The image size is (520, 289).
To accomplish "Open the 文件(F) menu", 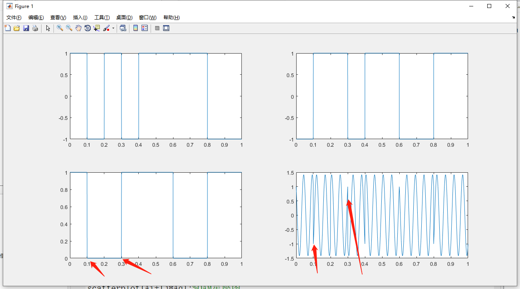I will click(x=14, y=18).
